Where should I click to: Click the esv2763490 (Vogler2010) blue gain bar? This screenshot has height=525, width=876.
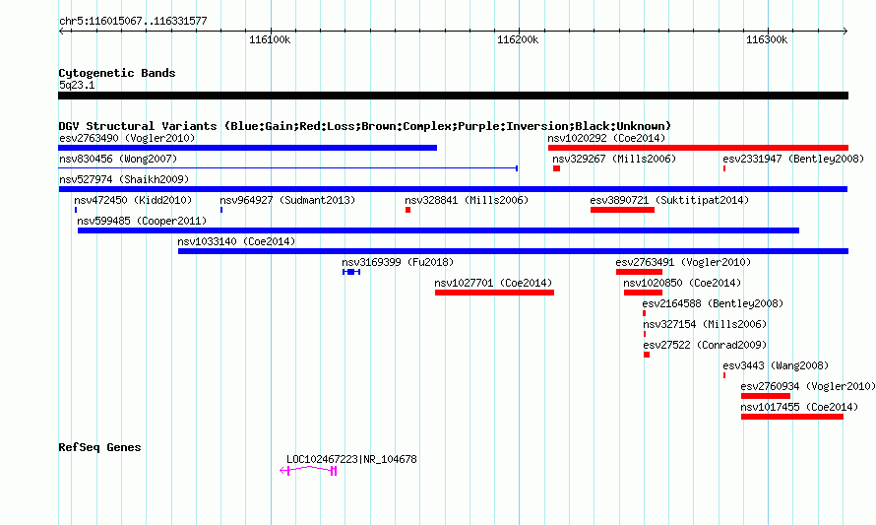coord(247,148)
